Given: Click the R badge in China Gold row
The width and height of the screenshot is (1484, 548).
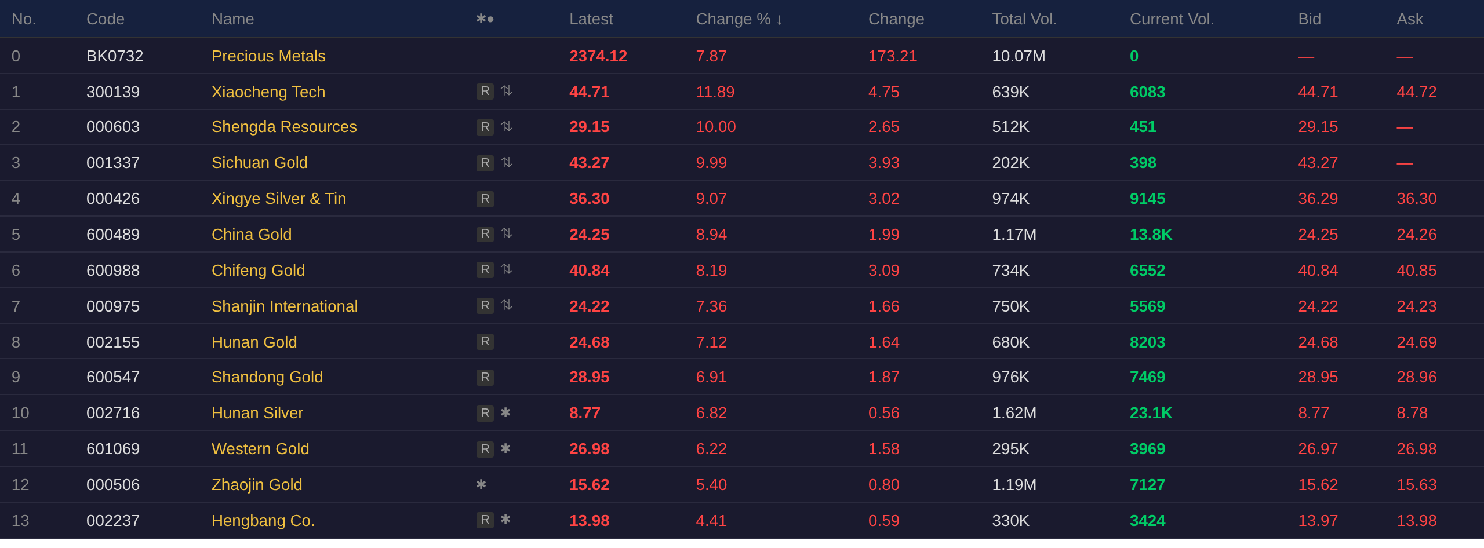Looking at the screenshot, I should pos(485,234).
